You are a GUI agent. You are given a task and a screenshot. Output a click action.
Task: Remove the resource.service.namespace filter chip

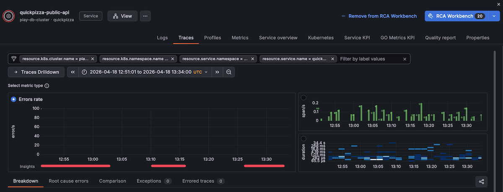[252, 59]
